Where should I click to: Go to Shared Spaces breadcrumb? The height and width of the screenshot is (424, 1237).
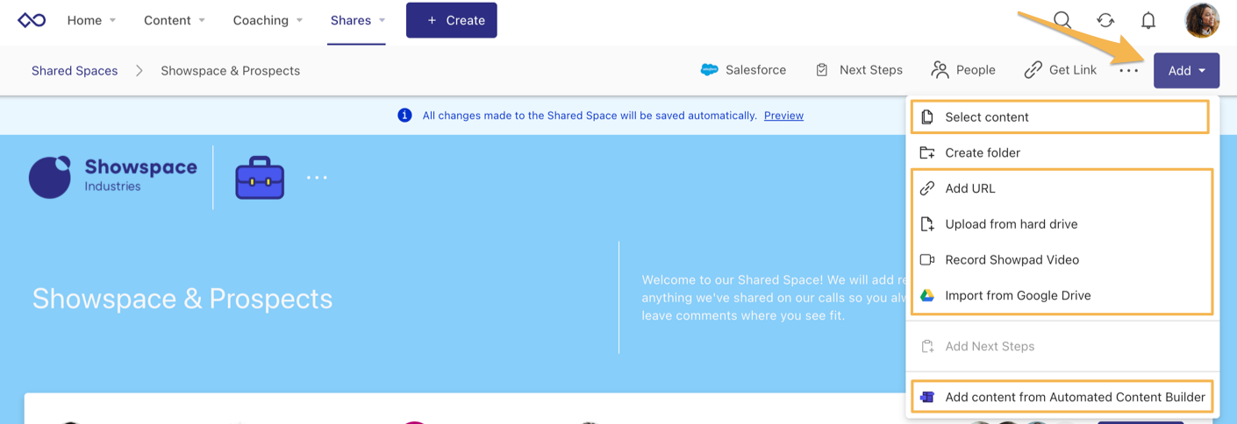(75, 71)
